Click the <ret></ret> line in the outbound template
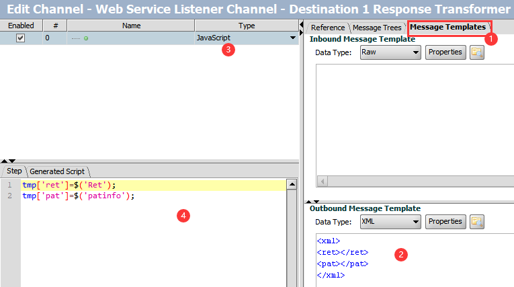Image resolution: width=514 pixels, height=287 pixels. pos(343,253)
